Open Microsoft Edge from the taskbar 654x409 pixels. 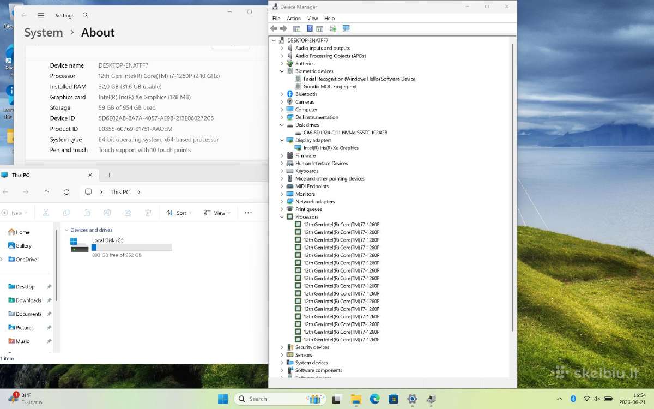(x=374, y=399)
